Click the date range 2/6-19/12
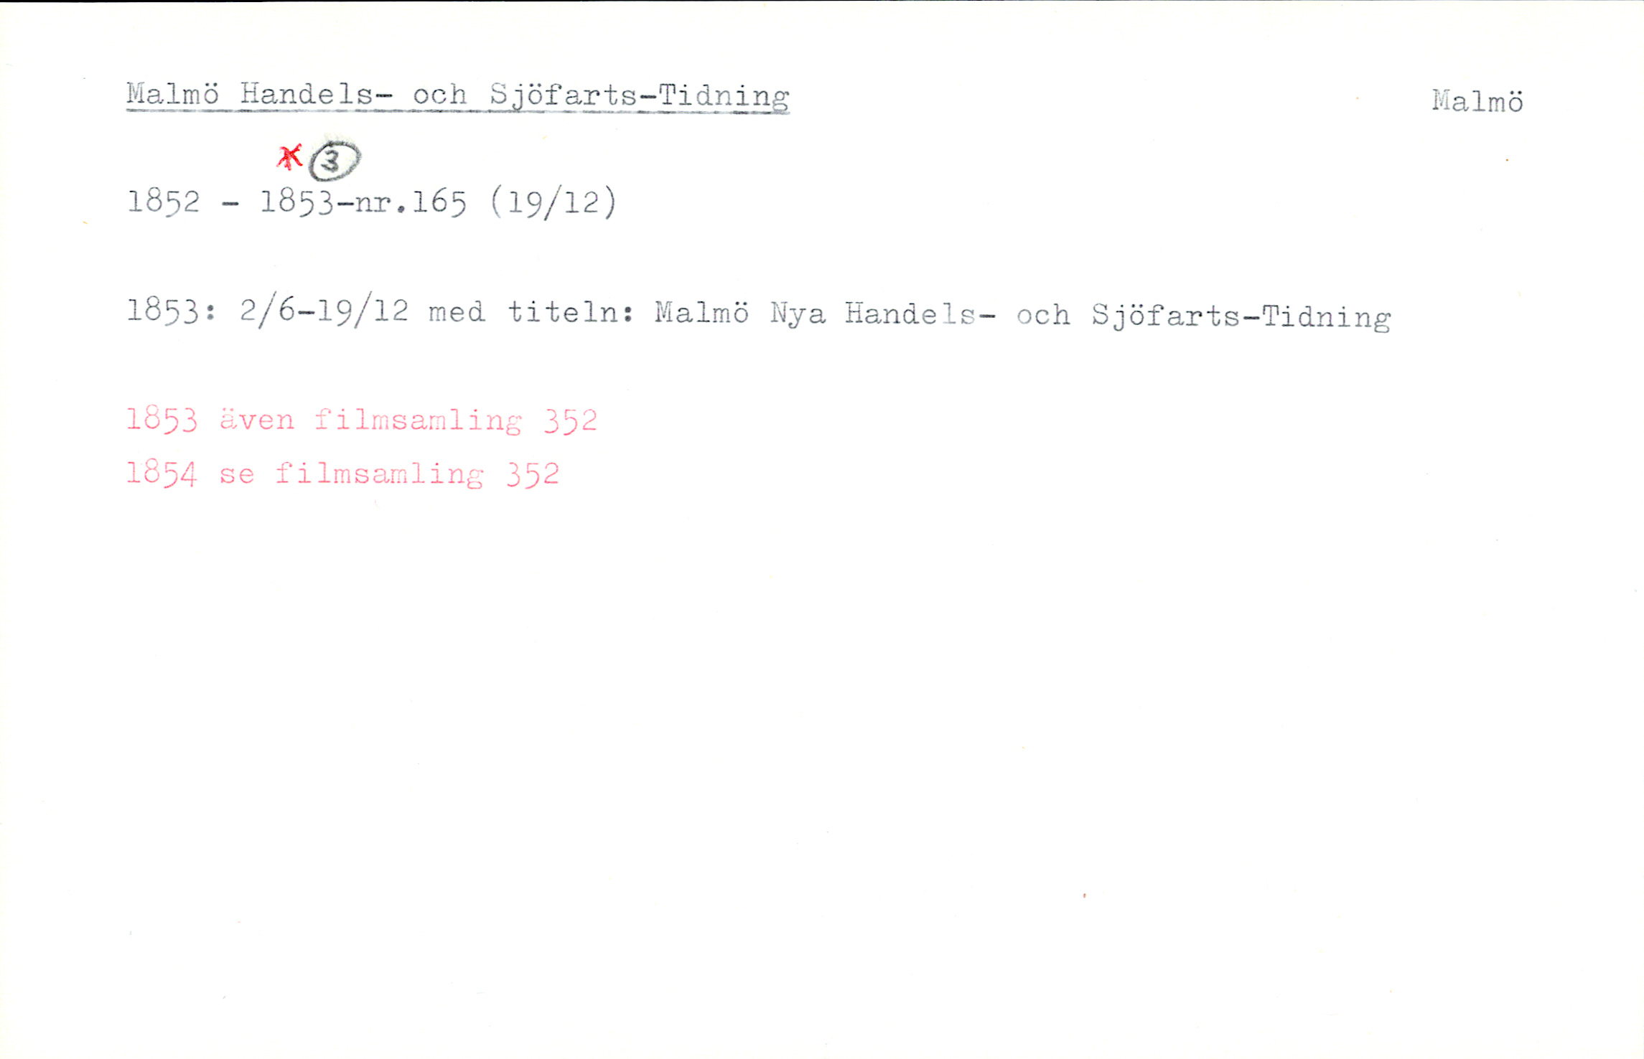The image size is (1644, 1059). point(324,312)
